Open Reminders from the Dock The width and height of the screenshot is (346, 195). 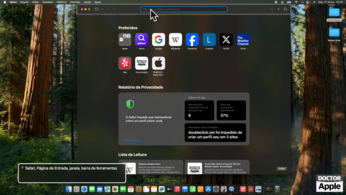coord(146,189)
